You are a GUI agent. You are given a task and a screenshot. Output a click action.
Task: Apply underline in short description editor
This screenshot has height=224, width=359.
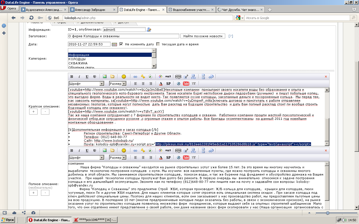click(87, 76)
